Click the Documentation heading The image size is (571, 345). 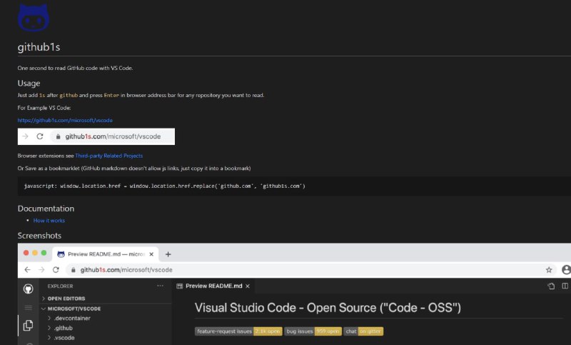click(x=46, y=209)
